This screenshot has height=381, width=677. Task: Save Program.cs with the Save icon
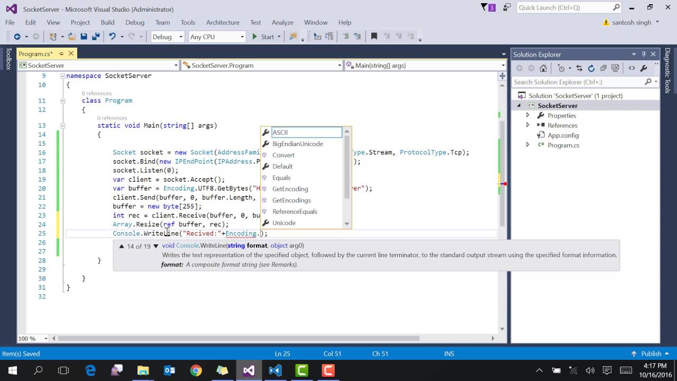pos(84,37)
